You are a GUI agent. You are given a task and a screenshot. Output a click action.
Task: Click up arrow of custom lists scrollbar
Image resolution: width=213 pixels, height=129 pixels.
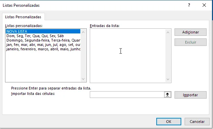point(83,32)
